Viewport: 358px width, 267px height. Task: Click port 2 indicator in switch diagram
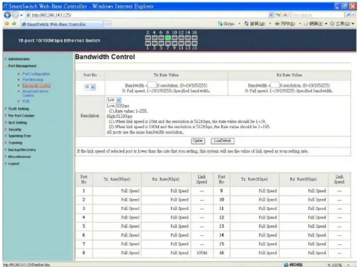point(148,38)
